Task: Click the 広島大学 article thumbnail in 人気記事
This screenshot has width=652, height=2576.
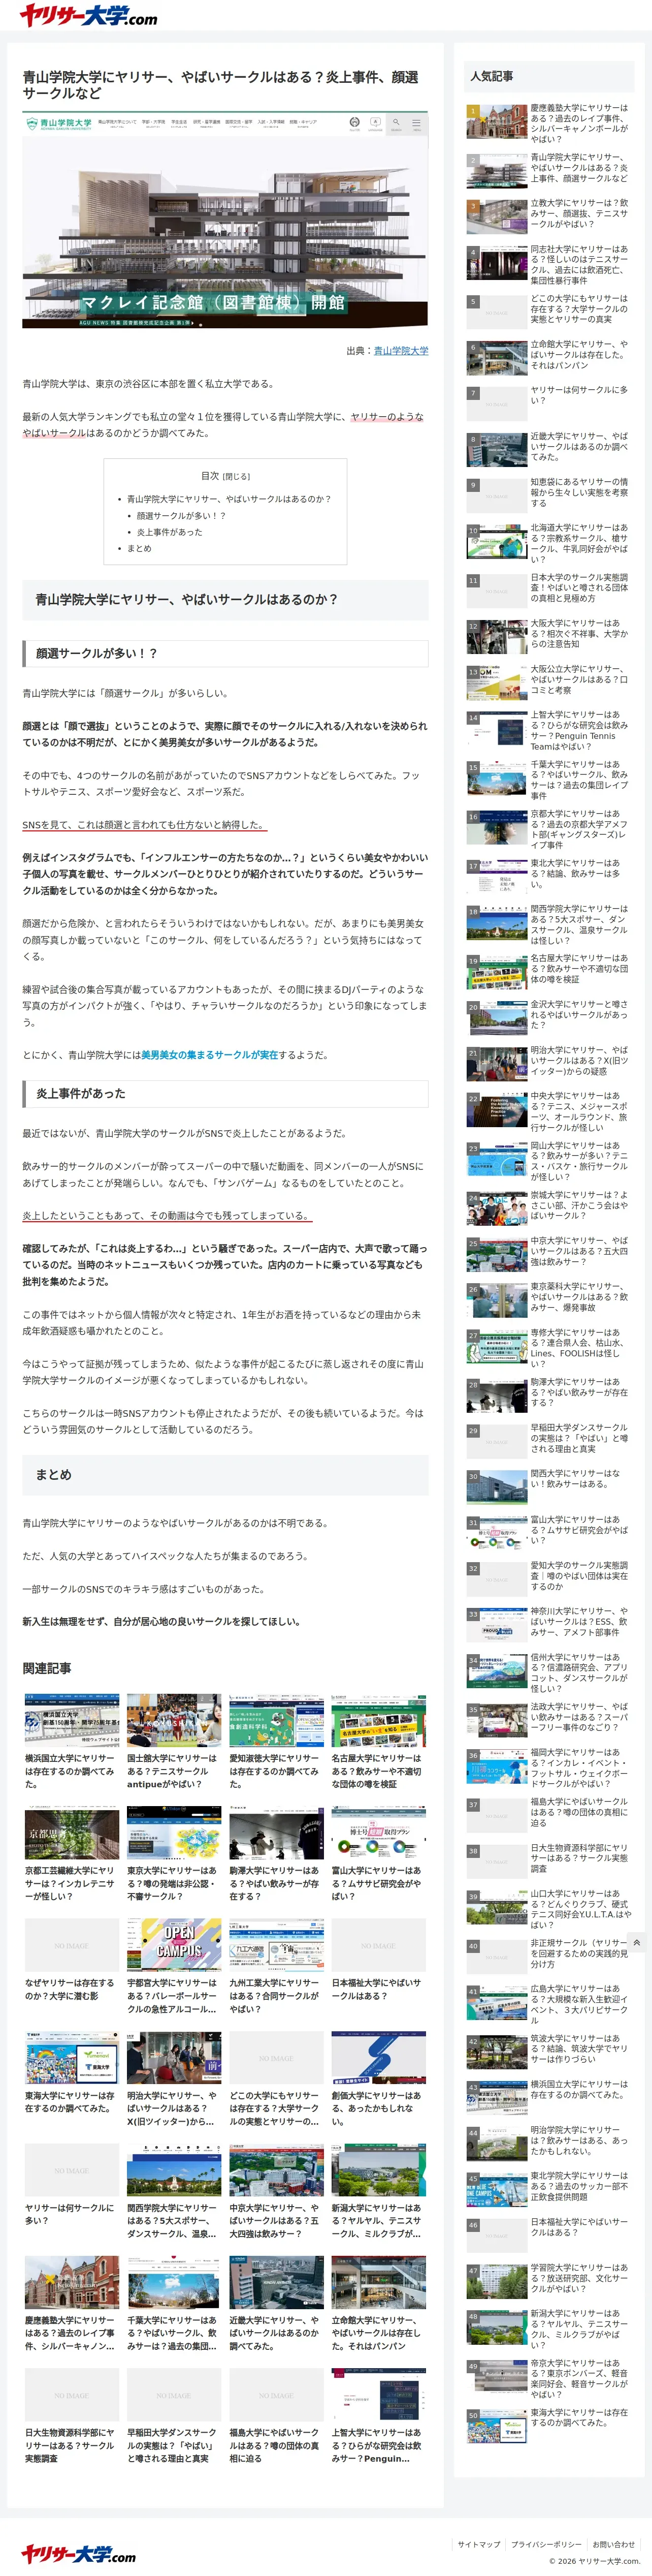Action: point(496,2004)
